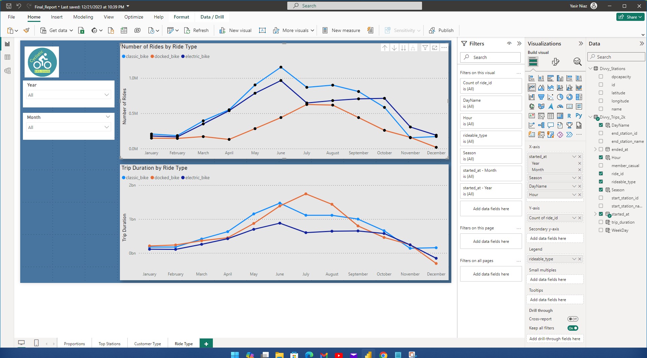Choose the Python visual icon
Screen dimensions: 647x358
tap(579, 116)
